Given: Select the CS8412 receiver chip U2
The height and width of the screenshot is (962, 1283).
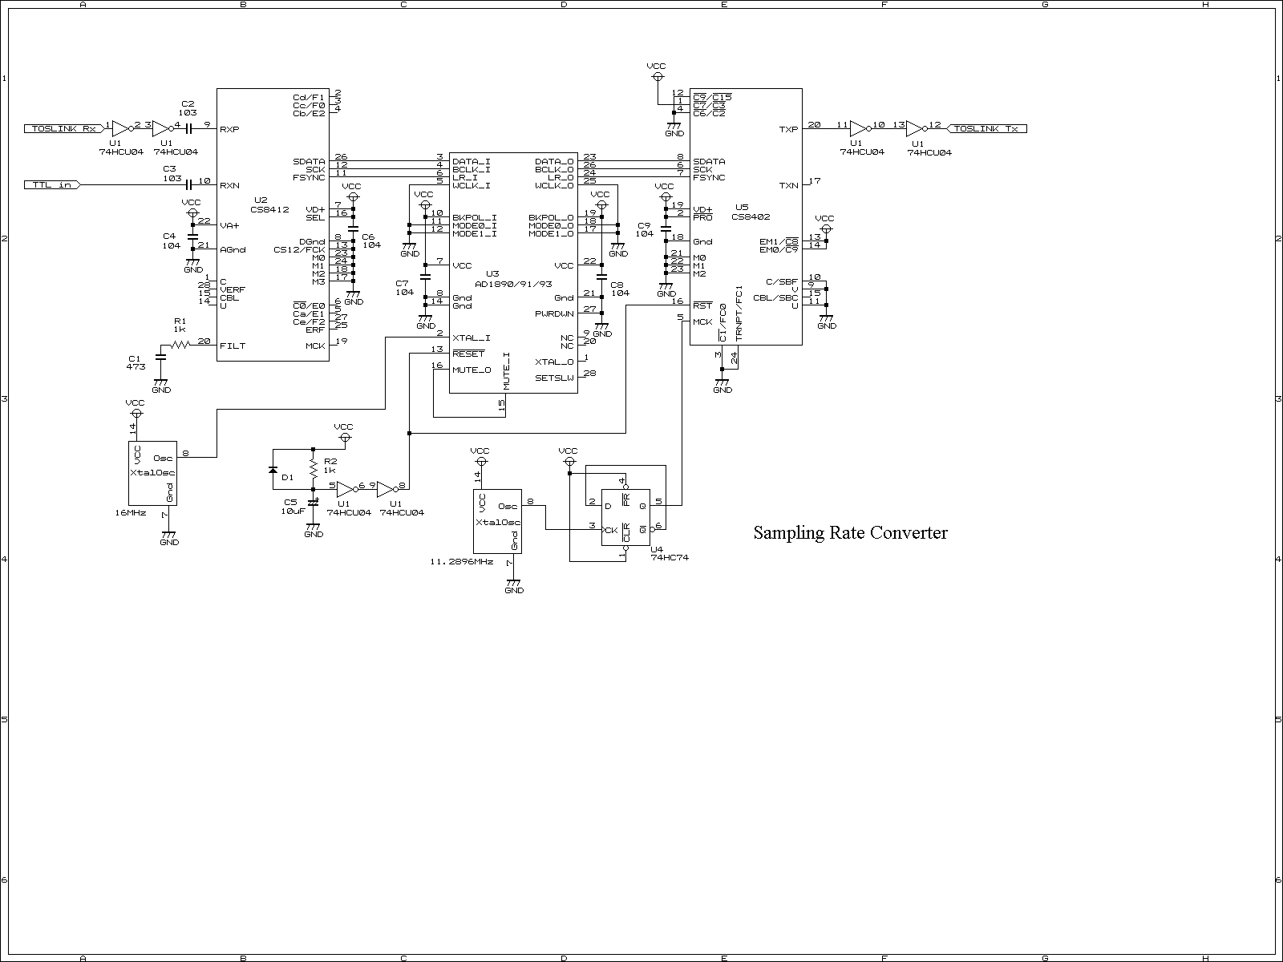Looking at the screenshot, I should pyautogui.click(x=273, y=224).
